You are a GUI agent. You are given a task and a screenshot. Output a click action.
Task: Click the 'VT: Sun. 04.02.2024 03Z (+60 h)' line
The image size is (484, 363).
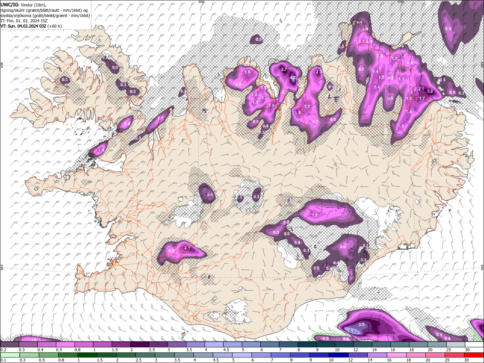(x=31, y=26)
